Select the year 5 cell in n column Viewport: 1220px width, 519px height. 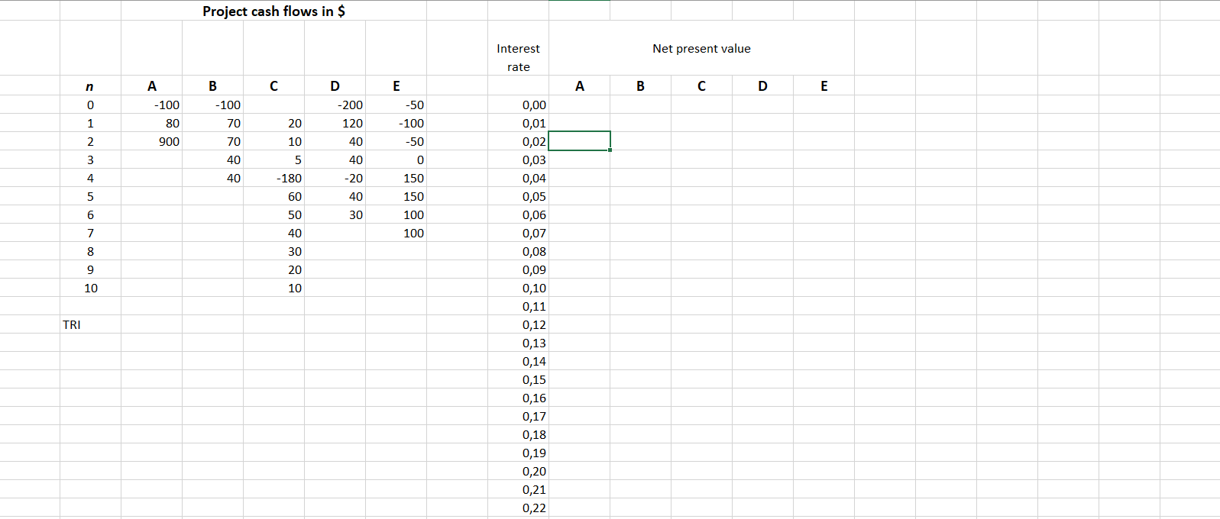pyautogui.click(x=90, y=196)
